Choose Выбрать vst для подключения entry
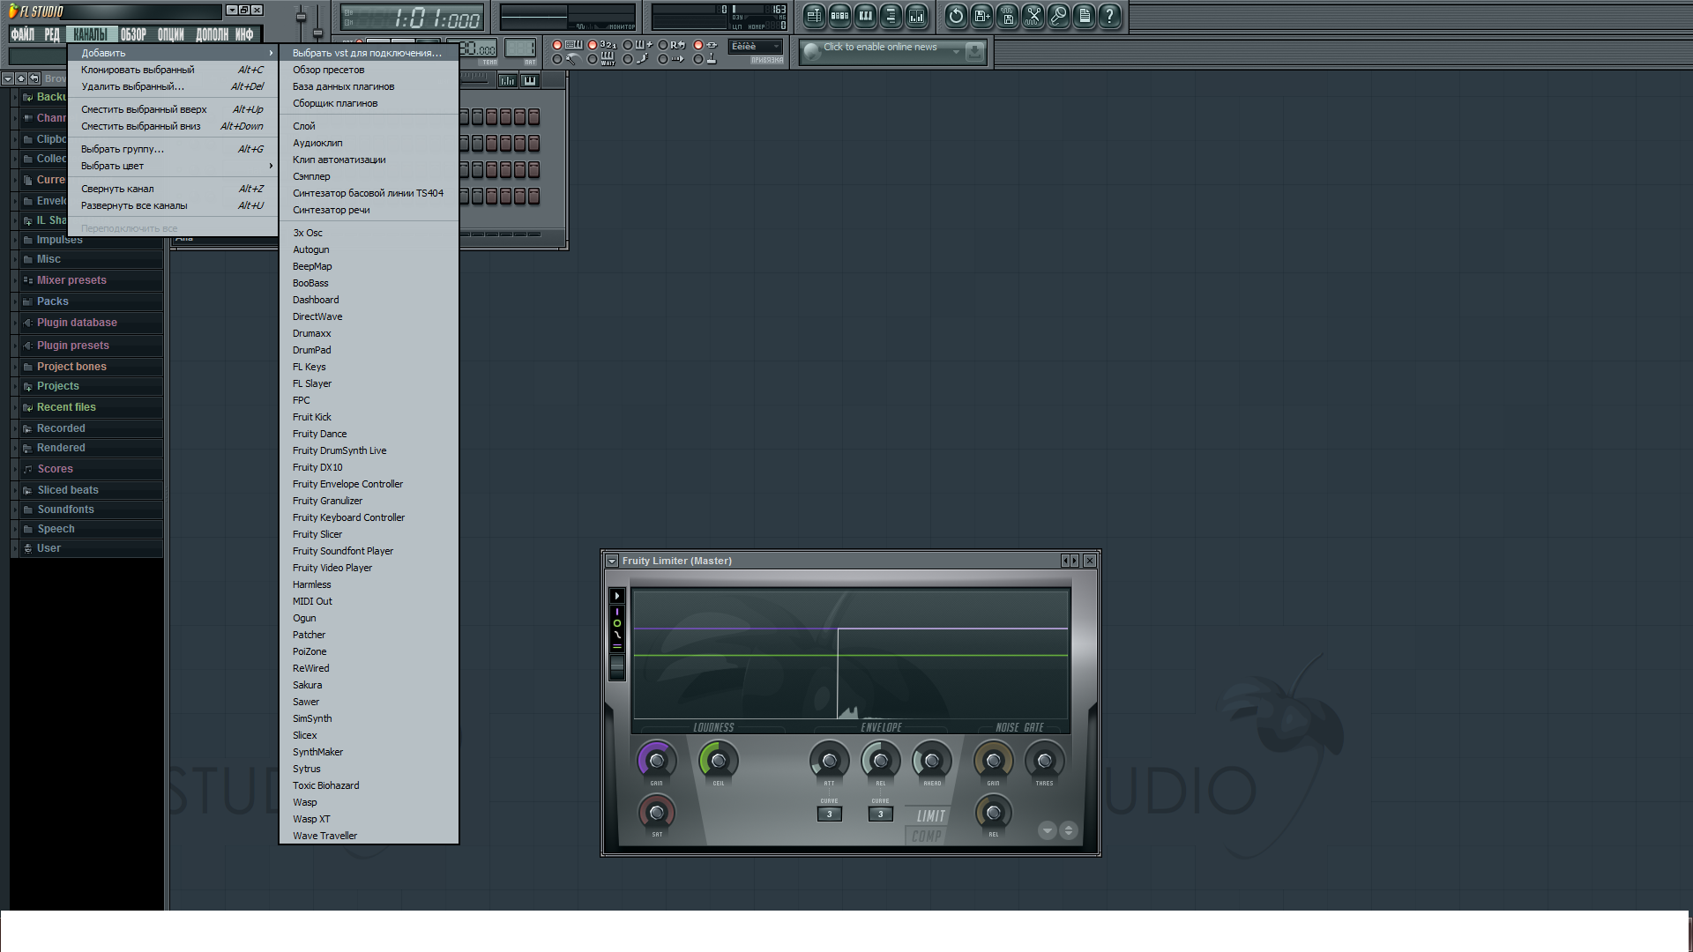This screenshot has height=952, width=1693. point(369,53)
